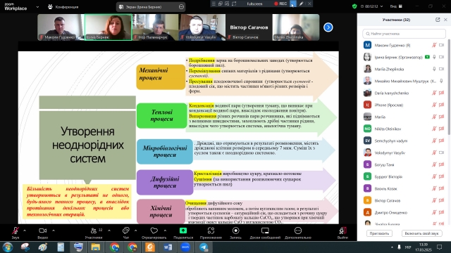451x253 pixels.
Task: Switch to the Zoom icon in taskbar
Action: point(185,247)
